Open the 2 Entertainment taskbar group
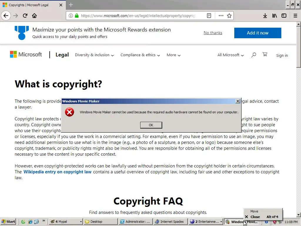The height and width of the screenshot is (226, 301). tap(205, 222)
